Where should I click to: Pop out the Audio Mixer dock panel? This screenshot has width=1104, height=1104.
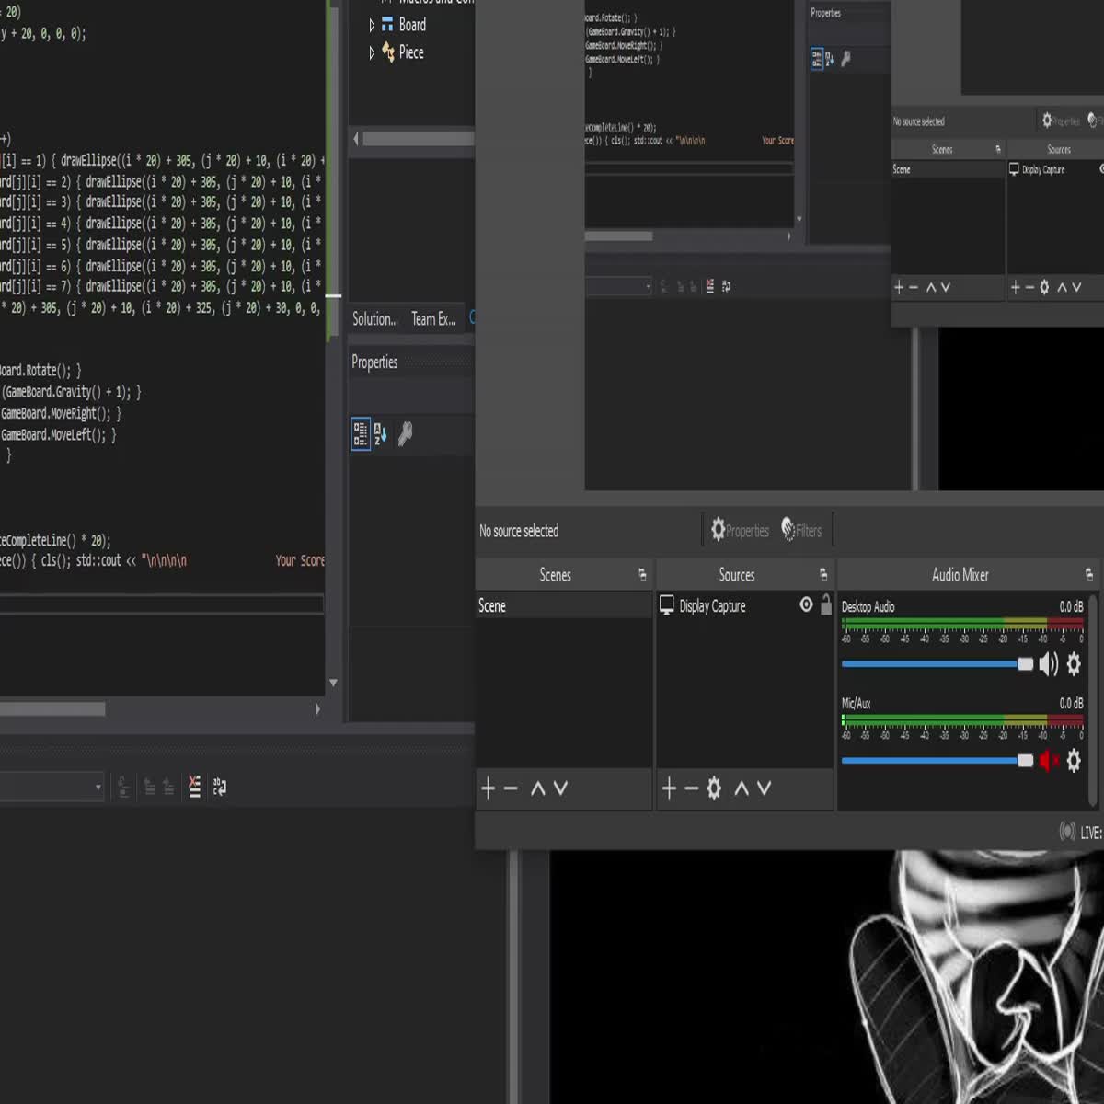pyautogui.click(x=1089, y=575)
